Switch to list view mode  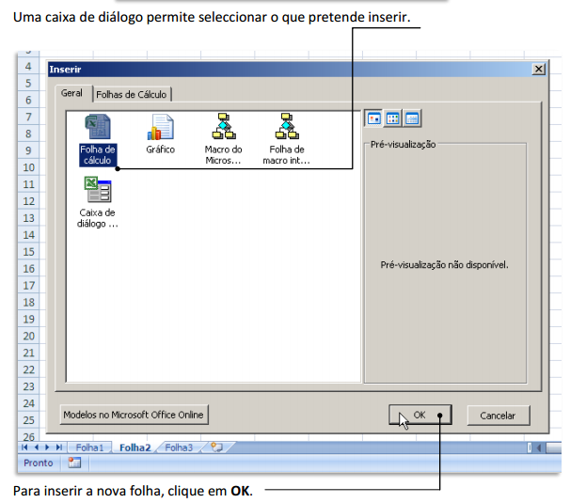pos(392,118)
